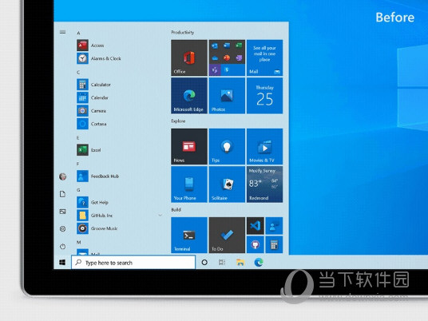Expand the Start menu hamburger navigation
Screen dimensions: 428x321
click(x=62, y=32)
